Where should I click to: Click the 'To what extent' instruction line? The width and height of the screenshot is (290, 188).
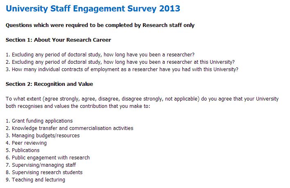[142, 99]
